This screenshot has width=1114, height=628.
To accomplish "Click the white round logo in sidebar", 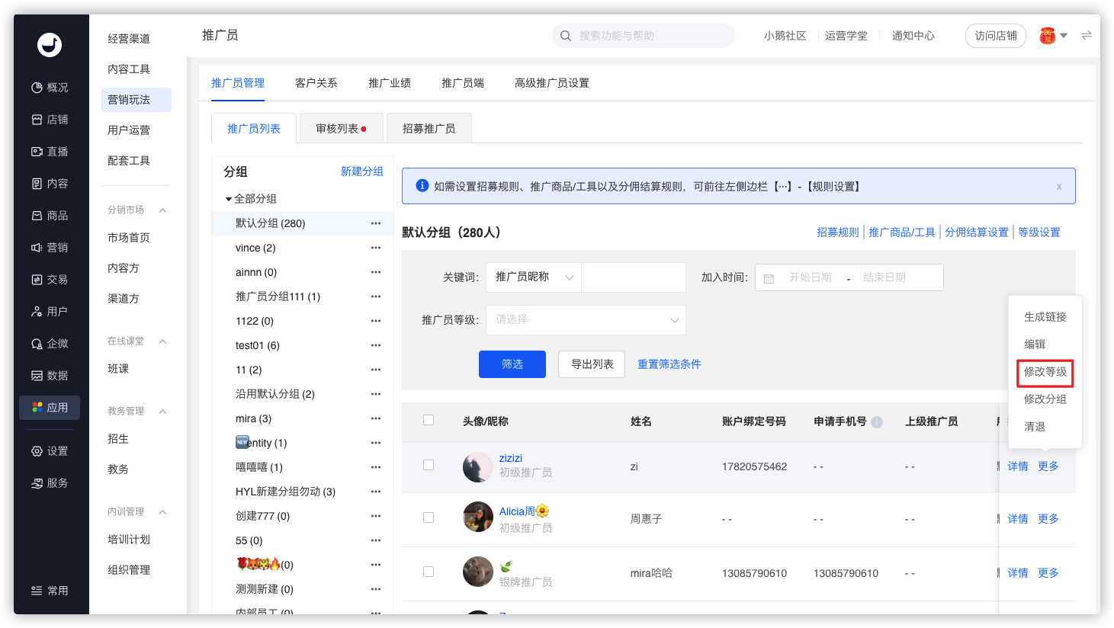I will (50, 45).
